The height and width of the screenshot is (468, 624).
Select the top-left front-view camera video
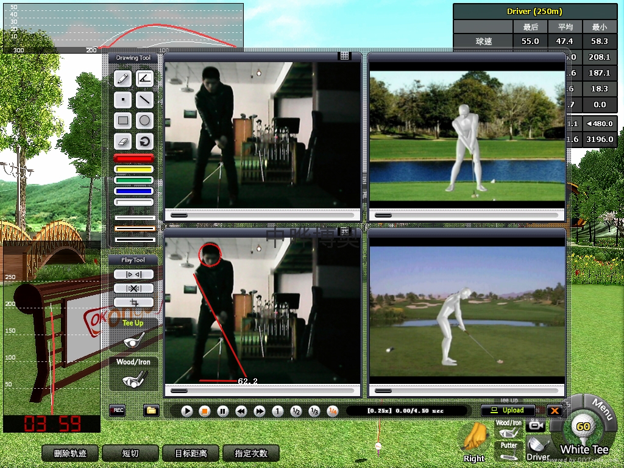point(263,135)
